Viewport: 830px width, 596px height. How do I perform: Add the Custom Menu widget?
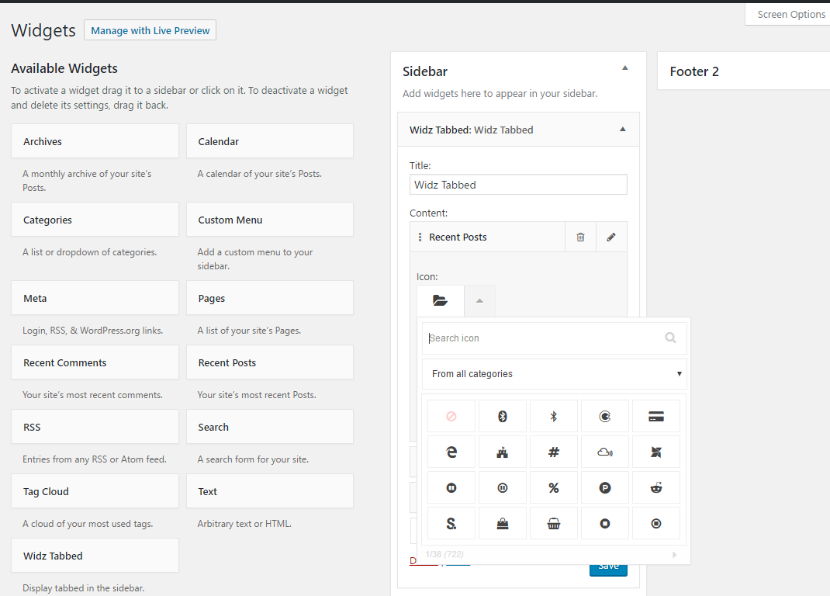tap(270, 220)
